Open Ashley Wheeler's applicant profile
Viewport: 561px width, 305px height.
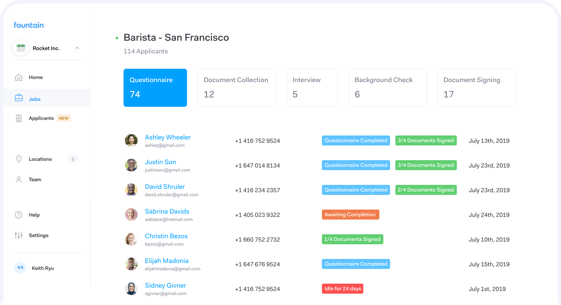coord(168,137)
